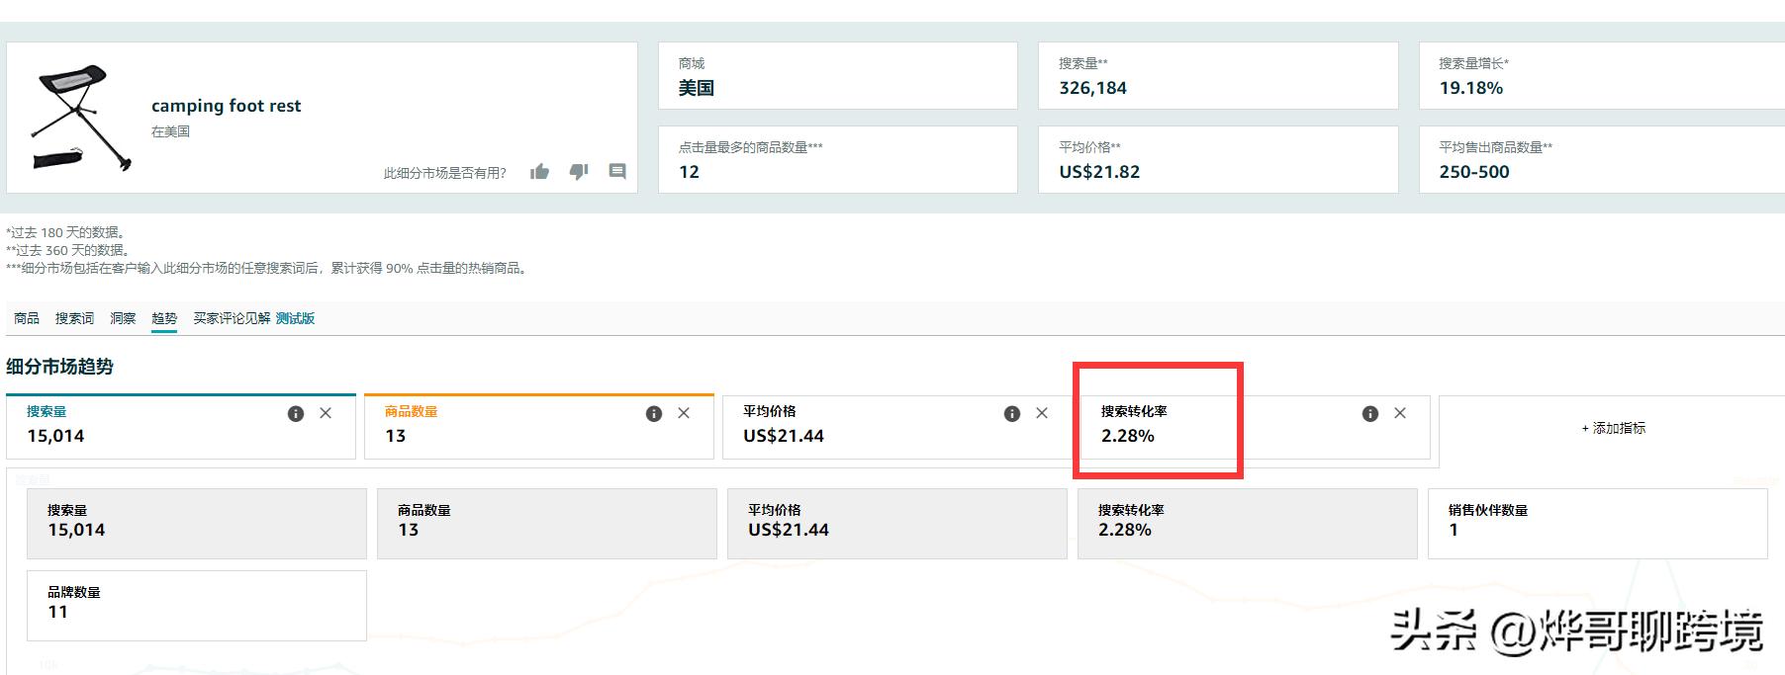Viewport: 1785px width, 675px height.
Task: Show info for 搜索转化率 metric card
Action: (1370, 414)
